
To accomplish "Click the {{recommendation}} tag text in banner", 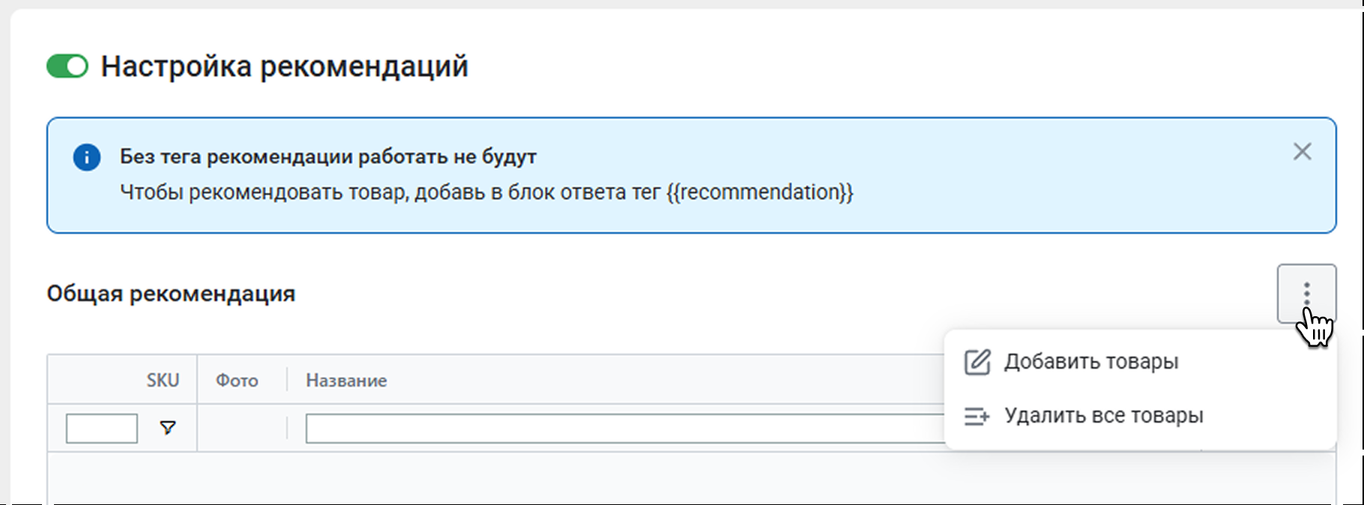I will [759, 193].
